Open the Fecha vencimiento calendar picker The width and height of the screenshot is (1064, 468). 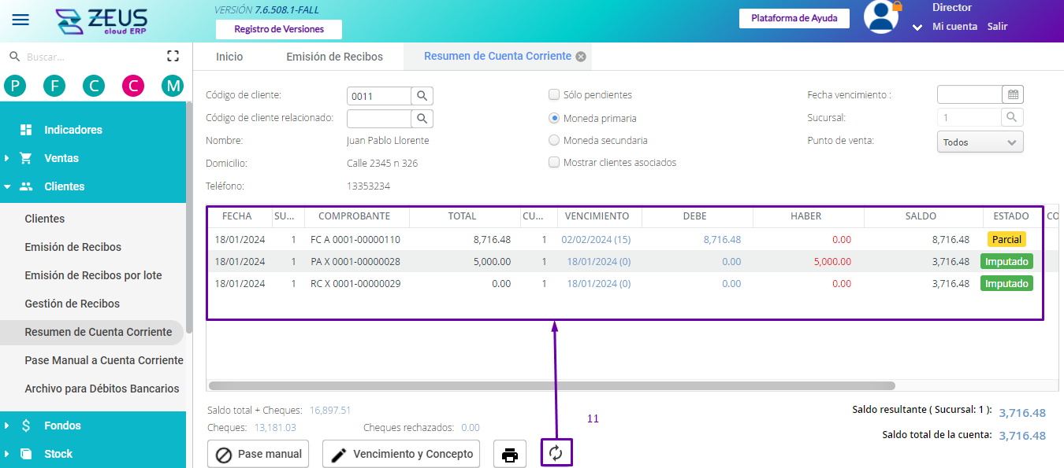pos(1013,94)
